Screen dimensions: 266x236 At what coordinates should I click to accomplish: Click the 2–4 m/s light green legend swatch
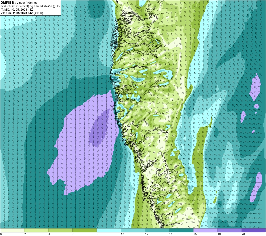tap(36, 230)
